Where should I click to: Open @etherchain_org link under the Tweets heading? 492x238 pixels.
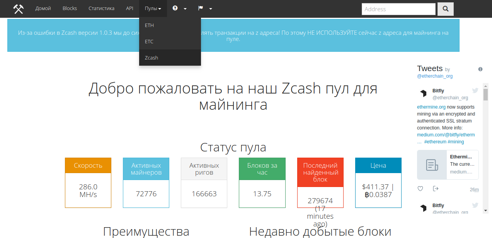[435, 76]
